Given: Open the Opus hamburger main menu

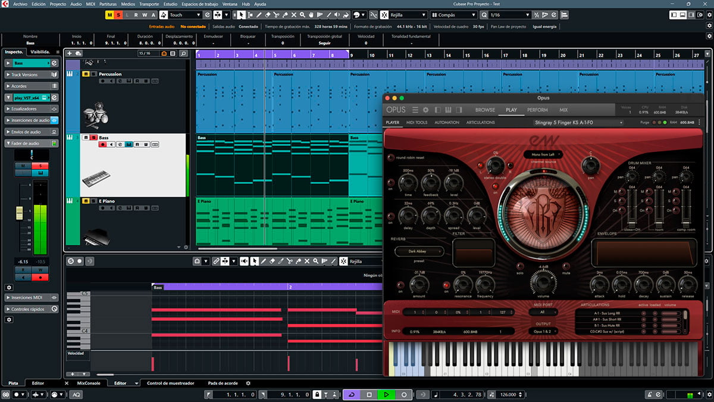Looking at the screenshot, I should point(415,110).
